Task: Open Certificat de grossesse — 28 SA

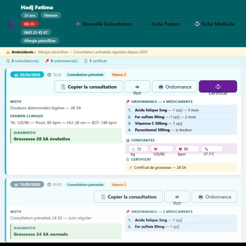Action: point(181,167)
